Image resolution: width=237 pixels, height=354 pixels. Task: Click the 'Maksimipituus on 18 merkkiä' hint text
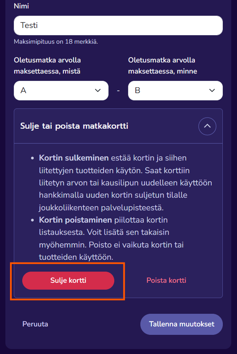pos(56,41)
